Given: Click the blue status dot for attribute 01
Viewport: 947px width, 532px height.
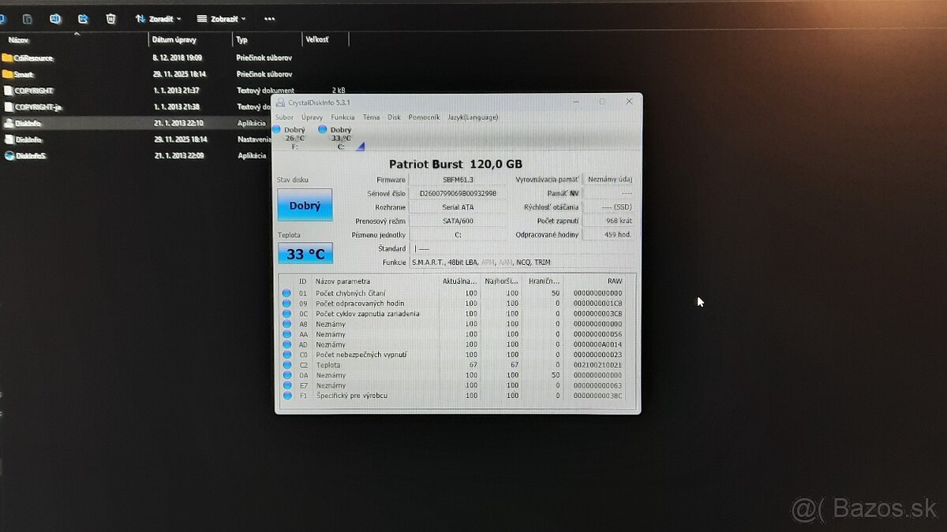Looking at the screenshot, I should [286, 293].
